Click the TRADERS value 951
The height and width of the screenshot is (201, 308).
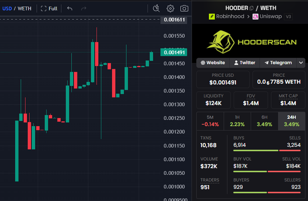[205, 187]
